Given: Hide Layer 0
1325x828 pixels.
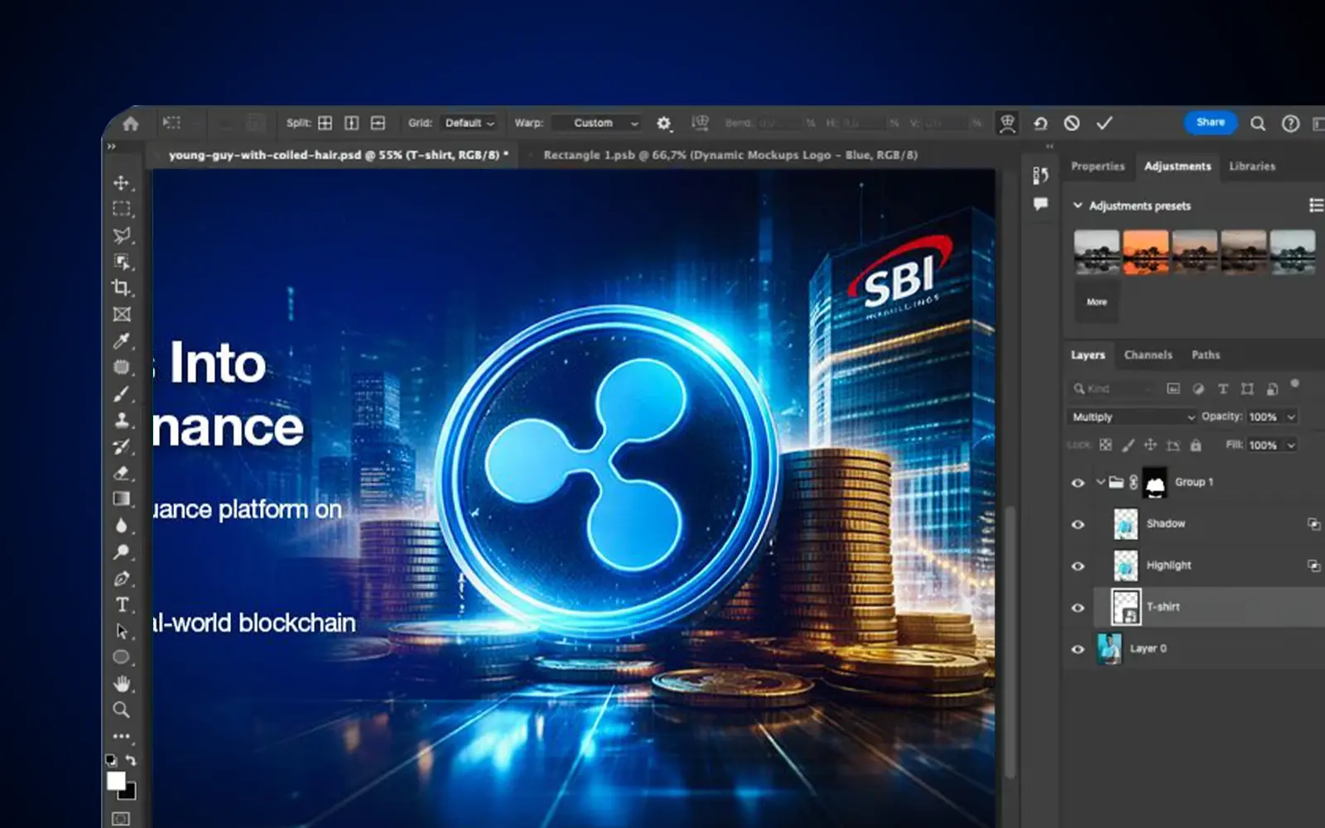Looking at the screenshot, I should tap(1078, 649).
